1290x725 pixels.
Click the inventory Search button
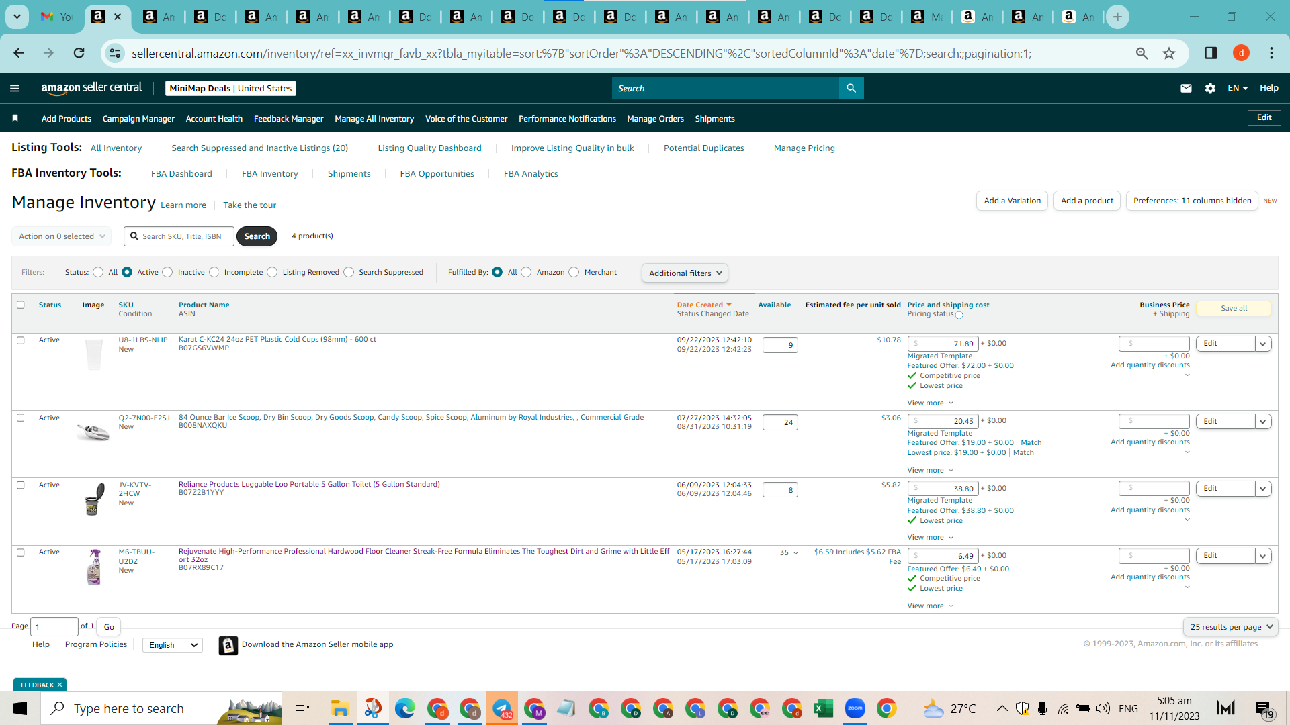(257, 236)
